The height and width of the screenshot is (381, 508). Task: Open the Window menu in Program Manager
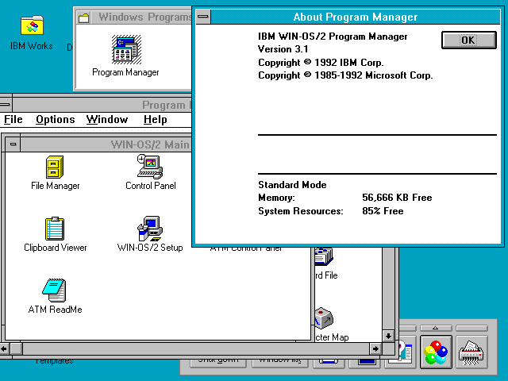coord(107,120)
